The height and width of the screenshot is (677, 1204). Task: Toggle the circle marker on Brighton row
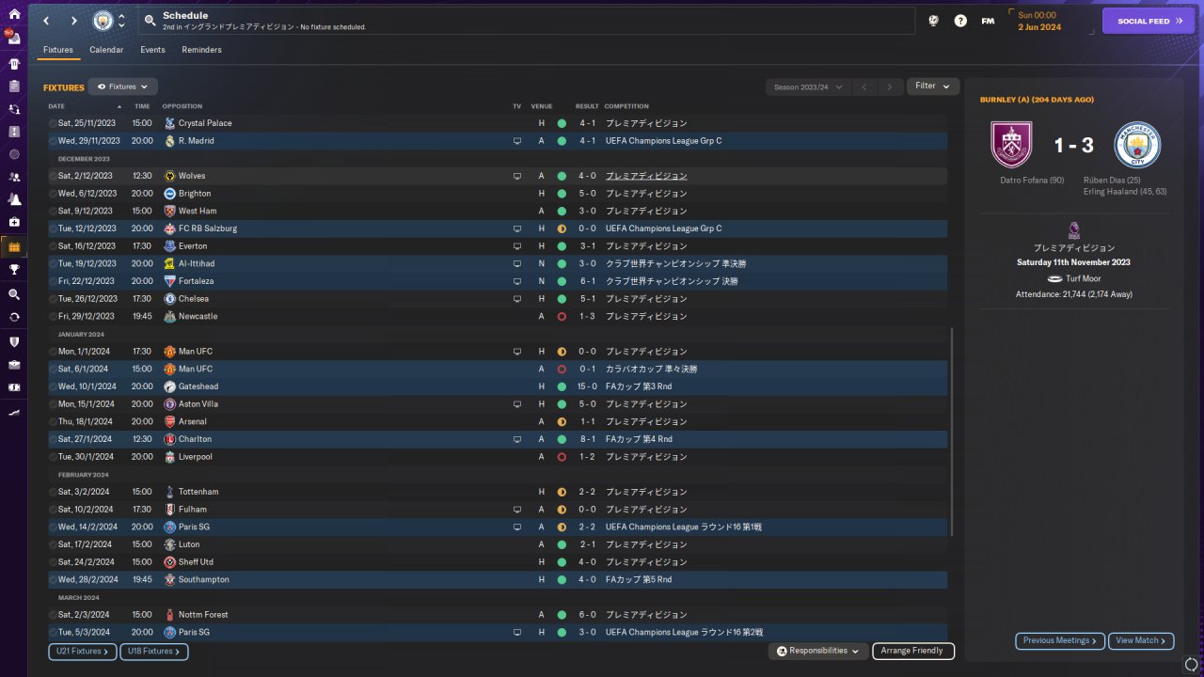point(53,194)
